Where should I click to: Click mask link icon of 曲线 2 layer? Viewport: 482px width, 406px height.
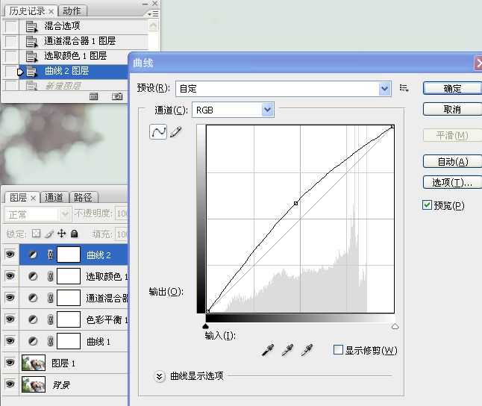click(x=51, y=254)
